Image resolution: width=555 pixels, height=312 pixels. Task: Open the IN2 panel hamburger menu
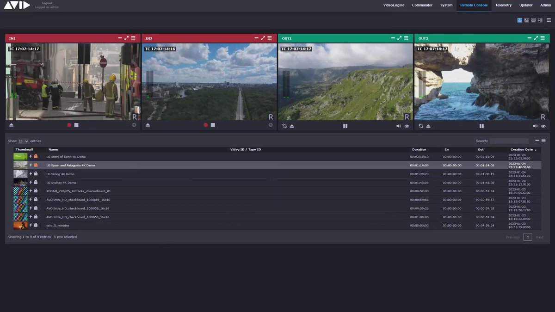270,38
